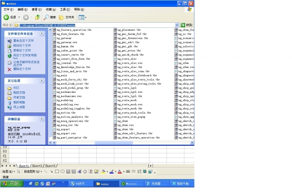Select file ug_journal.tbr
This screenshot has width=292, height=192.
(x=67, y=63)
